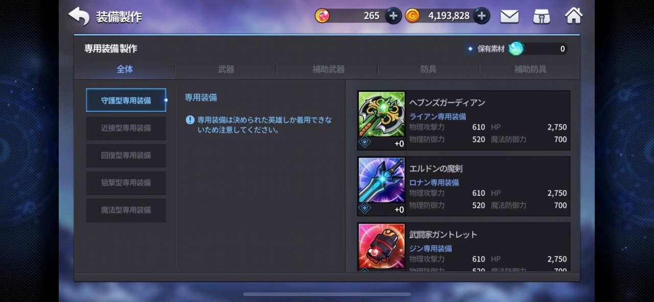Add gems with the plus beside 265

(x=393, y=16)
